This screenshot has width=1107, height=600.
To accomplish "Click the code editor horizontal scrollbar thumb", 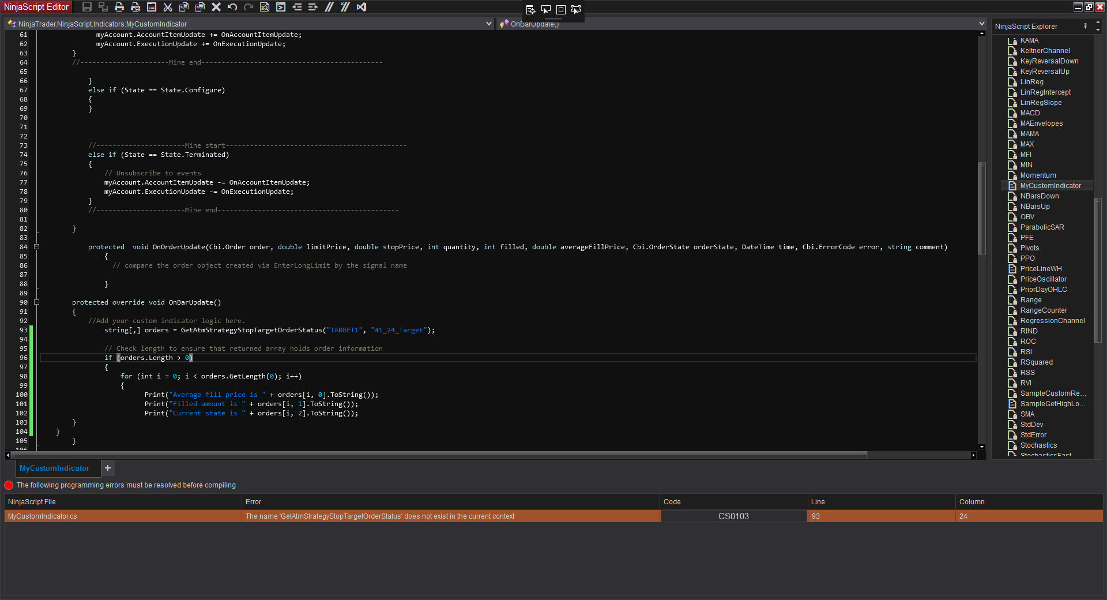I will tap(439, 455).
